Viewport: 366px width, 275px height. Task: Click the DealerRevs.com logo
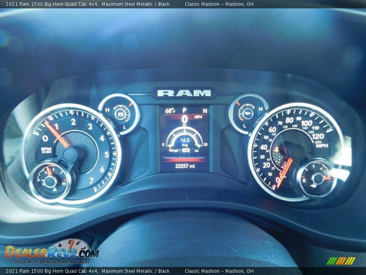click(52, 252)
